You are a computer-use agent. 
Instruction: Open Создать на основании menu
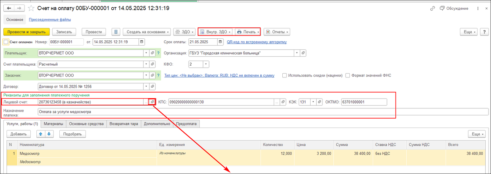(147, 32)
